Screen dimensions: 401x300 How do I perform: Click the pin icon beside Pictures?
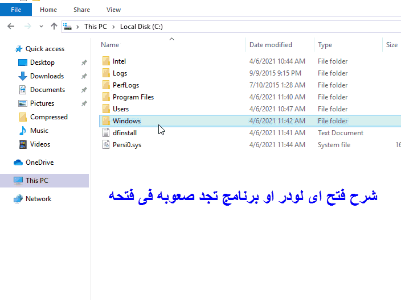[84, 103]
